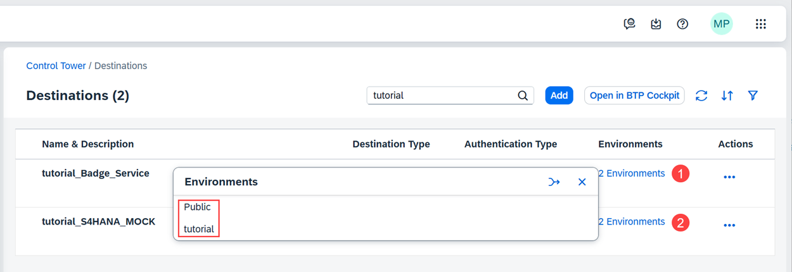The height and width of the screenshot is (272, 792).
Task: Open the filter funnel icon
Action: click(753, 96)
